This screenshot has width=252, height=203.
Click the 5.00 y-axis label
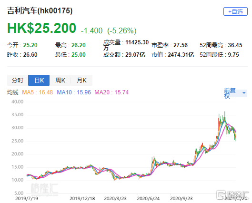pyautogui.click(x=19, y=193)
